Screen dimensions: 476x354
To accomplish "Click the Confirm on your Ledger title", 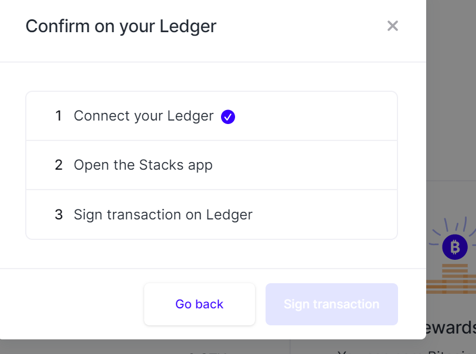I will (x=120, y=26).
